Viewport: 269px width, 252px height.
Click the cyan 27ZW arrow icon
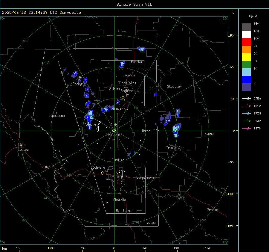pyautogui.click(x=246, y=113)
